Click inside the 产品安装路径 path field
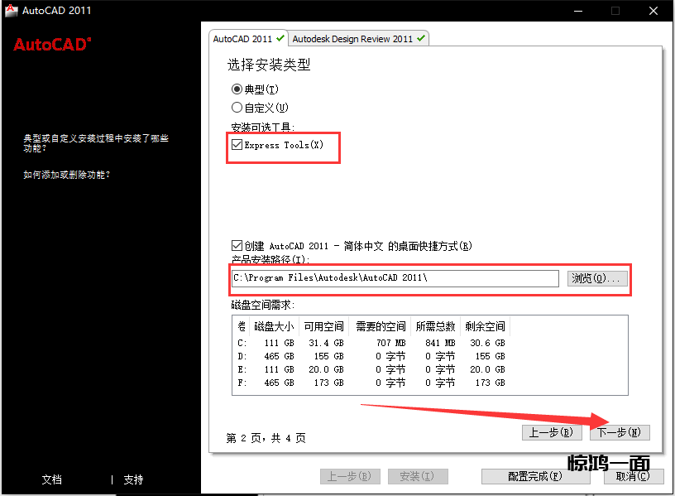 click(x=395, y=278)
